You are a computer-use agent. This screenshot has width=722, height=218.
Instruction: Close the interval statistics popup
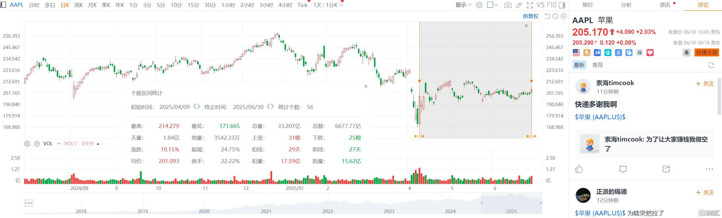point(366,86)
